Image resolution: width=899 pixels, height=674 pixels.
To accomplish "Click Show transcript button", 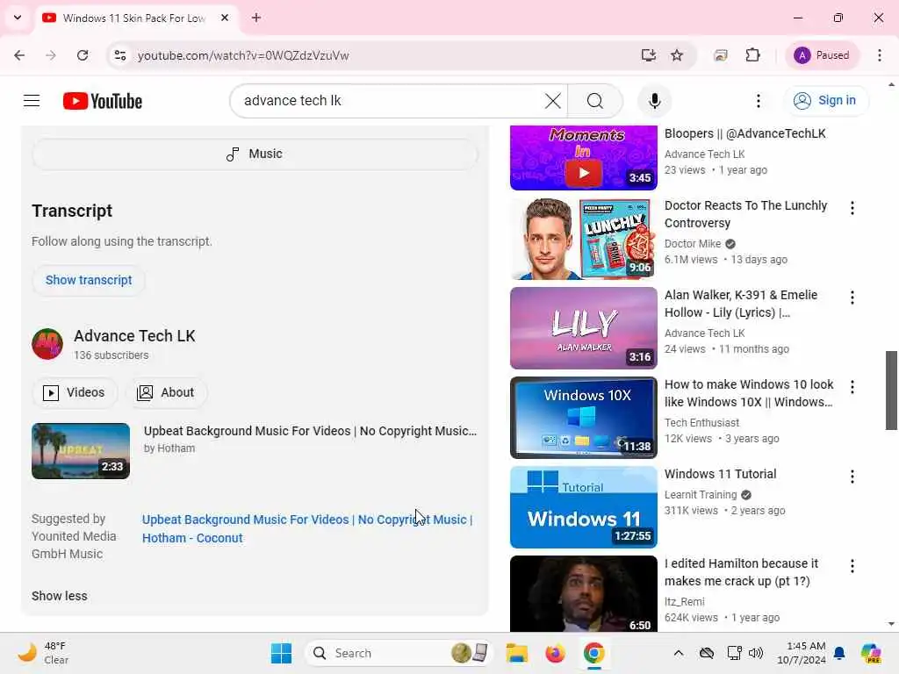I will click(89, 280).
